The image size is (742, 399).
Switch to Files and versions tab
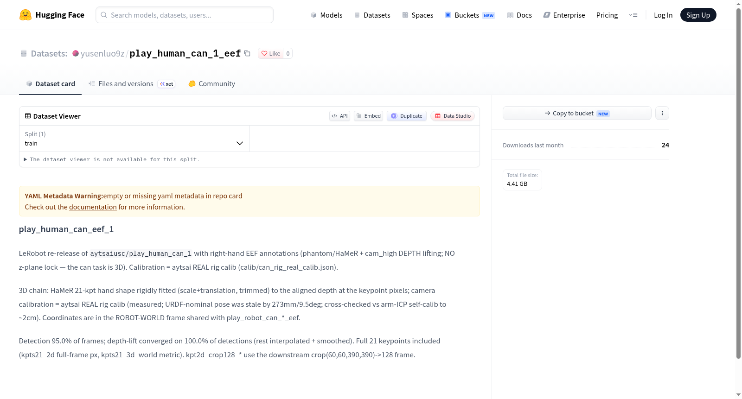tap(132, 84)
